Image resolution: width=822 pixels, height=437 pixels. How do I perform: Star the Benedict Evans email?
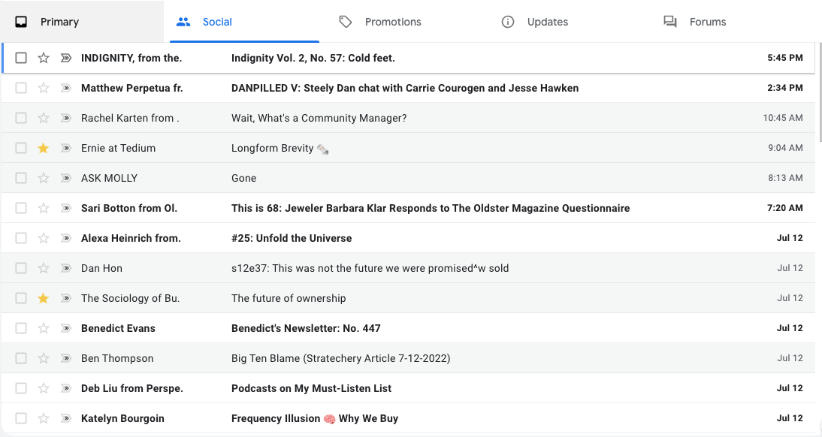43,328
